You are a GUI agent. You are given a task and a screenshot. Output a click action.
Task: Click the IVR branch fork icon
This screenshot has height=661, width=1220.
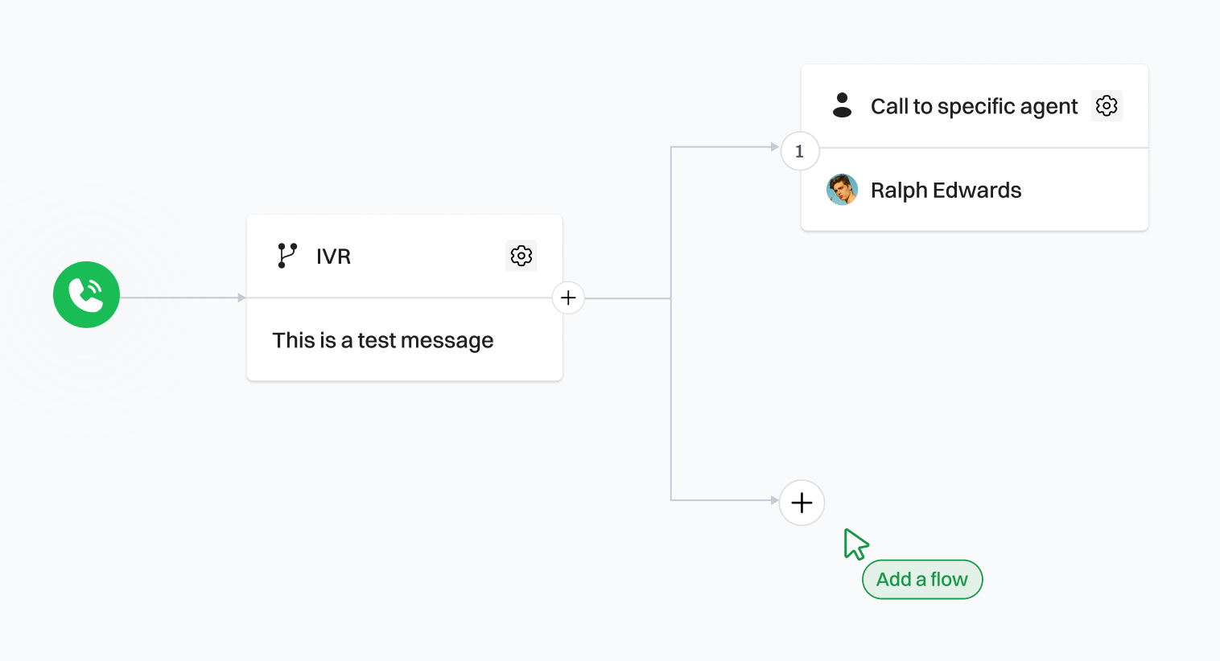point(287,256)
